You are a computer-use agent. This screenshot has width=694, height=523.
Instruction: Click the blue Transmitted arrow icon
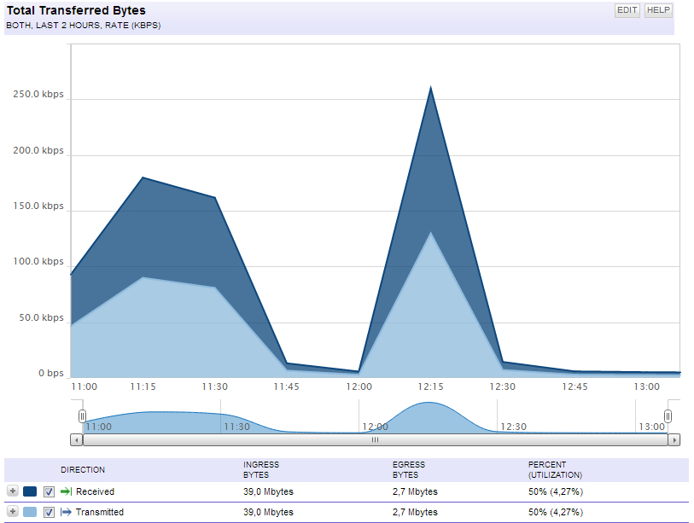point(66,512)
